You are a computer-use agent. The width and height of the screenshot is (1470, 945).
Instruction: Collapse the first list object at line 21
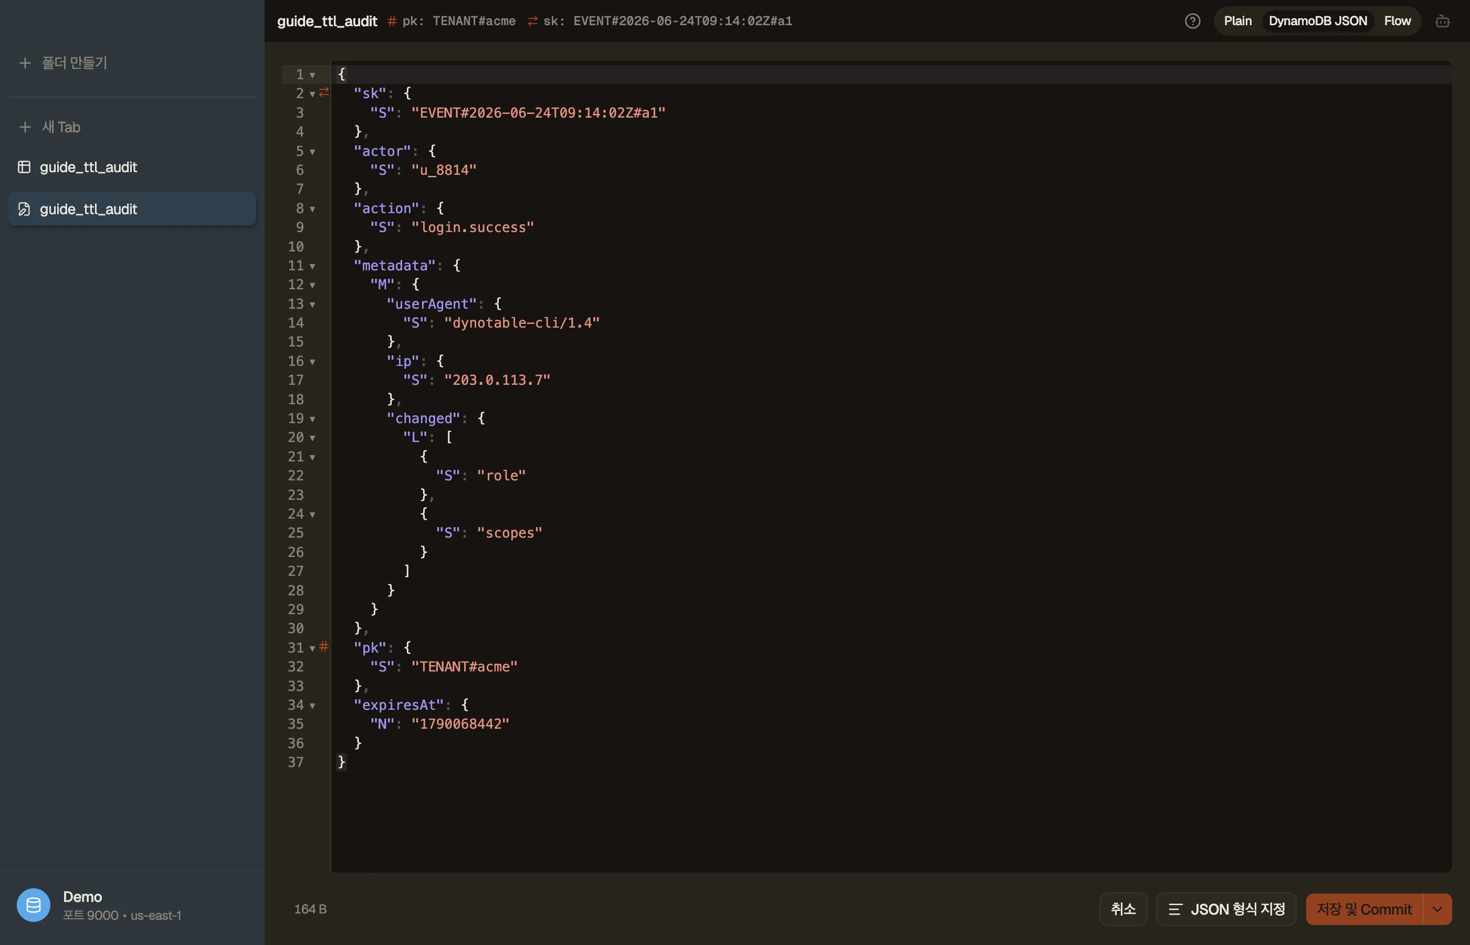(312, 457)
